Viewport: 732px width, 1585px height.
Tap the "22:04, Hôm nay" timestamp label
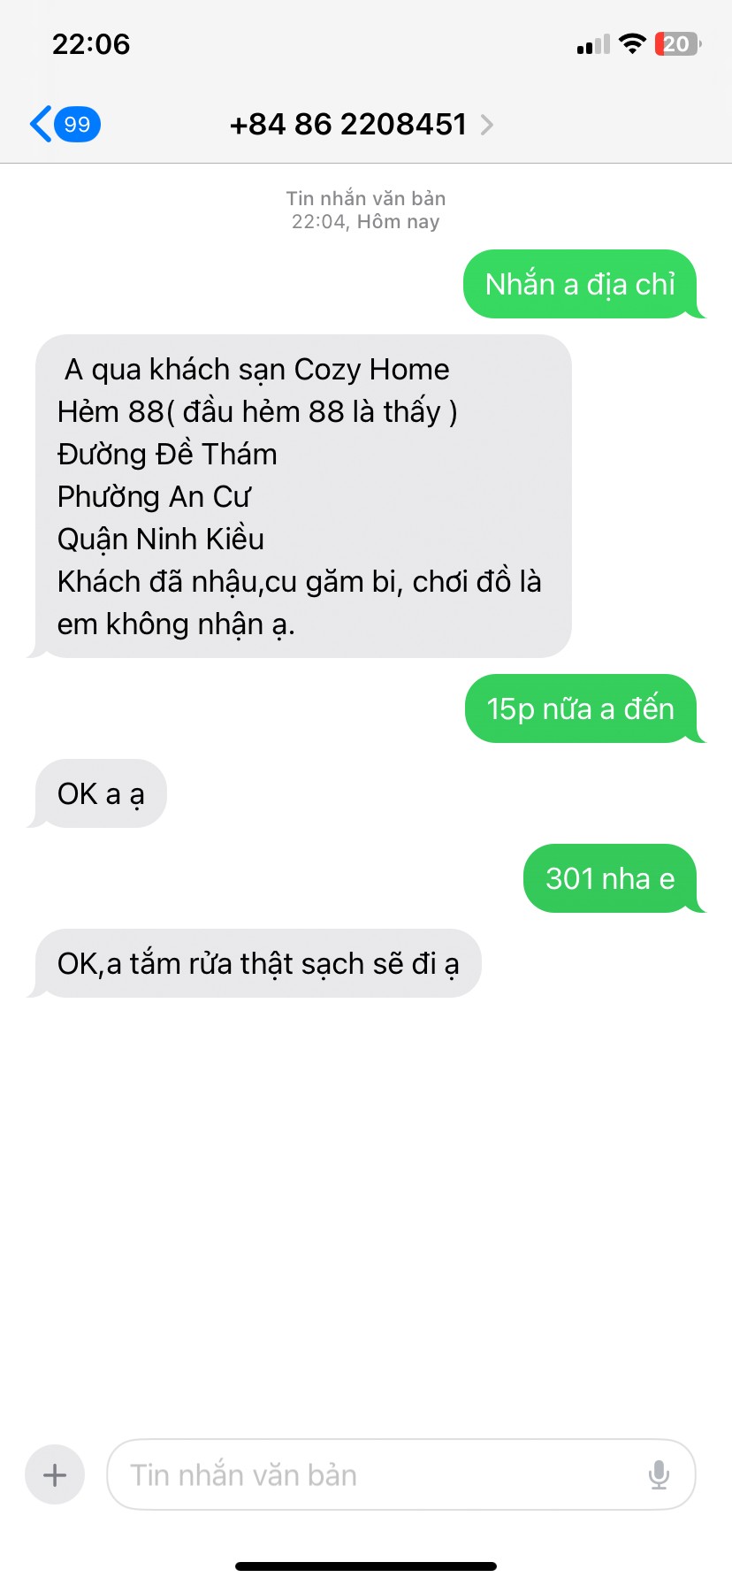(366, 221)
